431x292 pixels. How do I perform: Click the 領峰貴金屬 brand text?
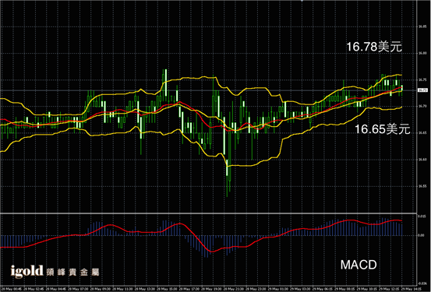coord(72,273)
